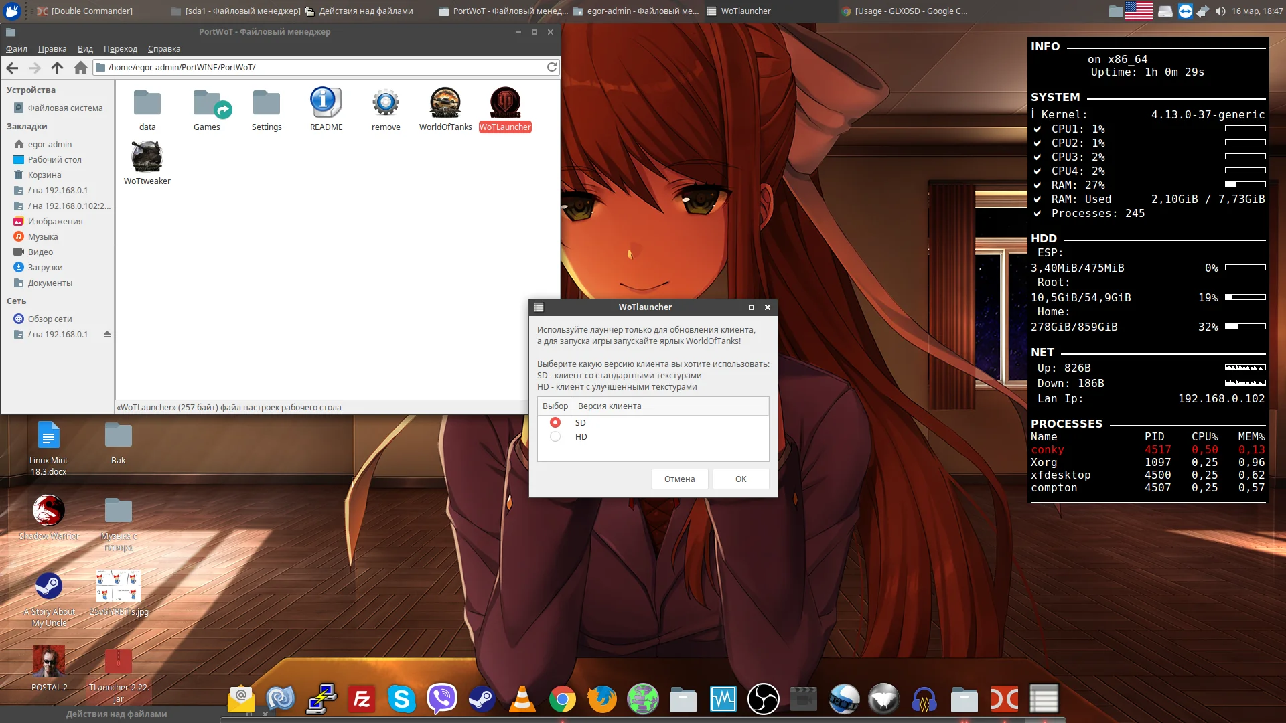Select the WoTtweaker tank icon
This screenshot has width=1286, height=723.
tap(147, 157)
